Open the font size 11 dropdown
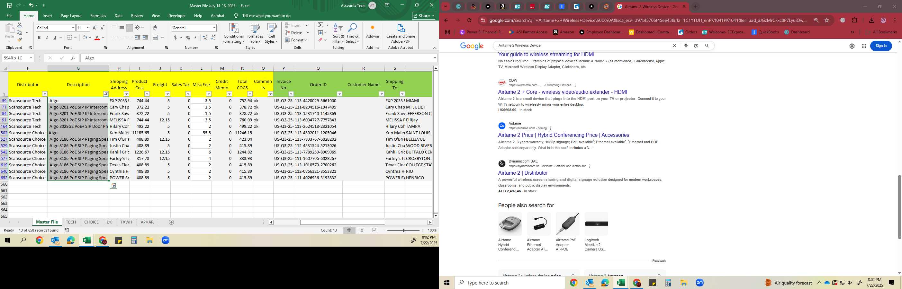 pos(87,28)
